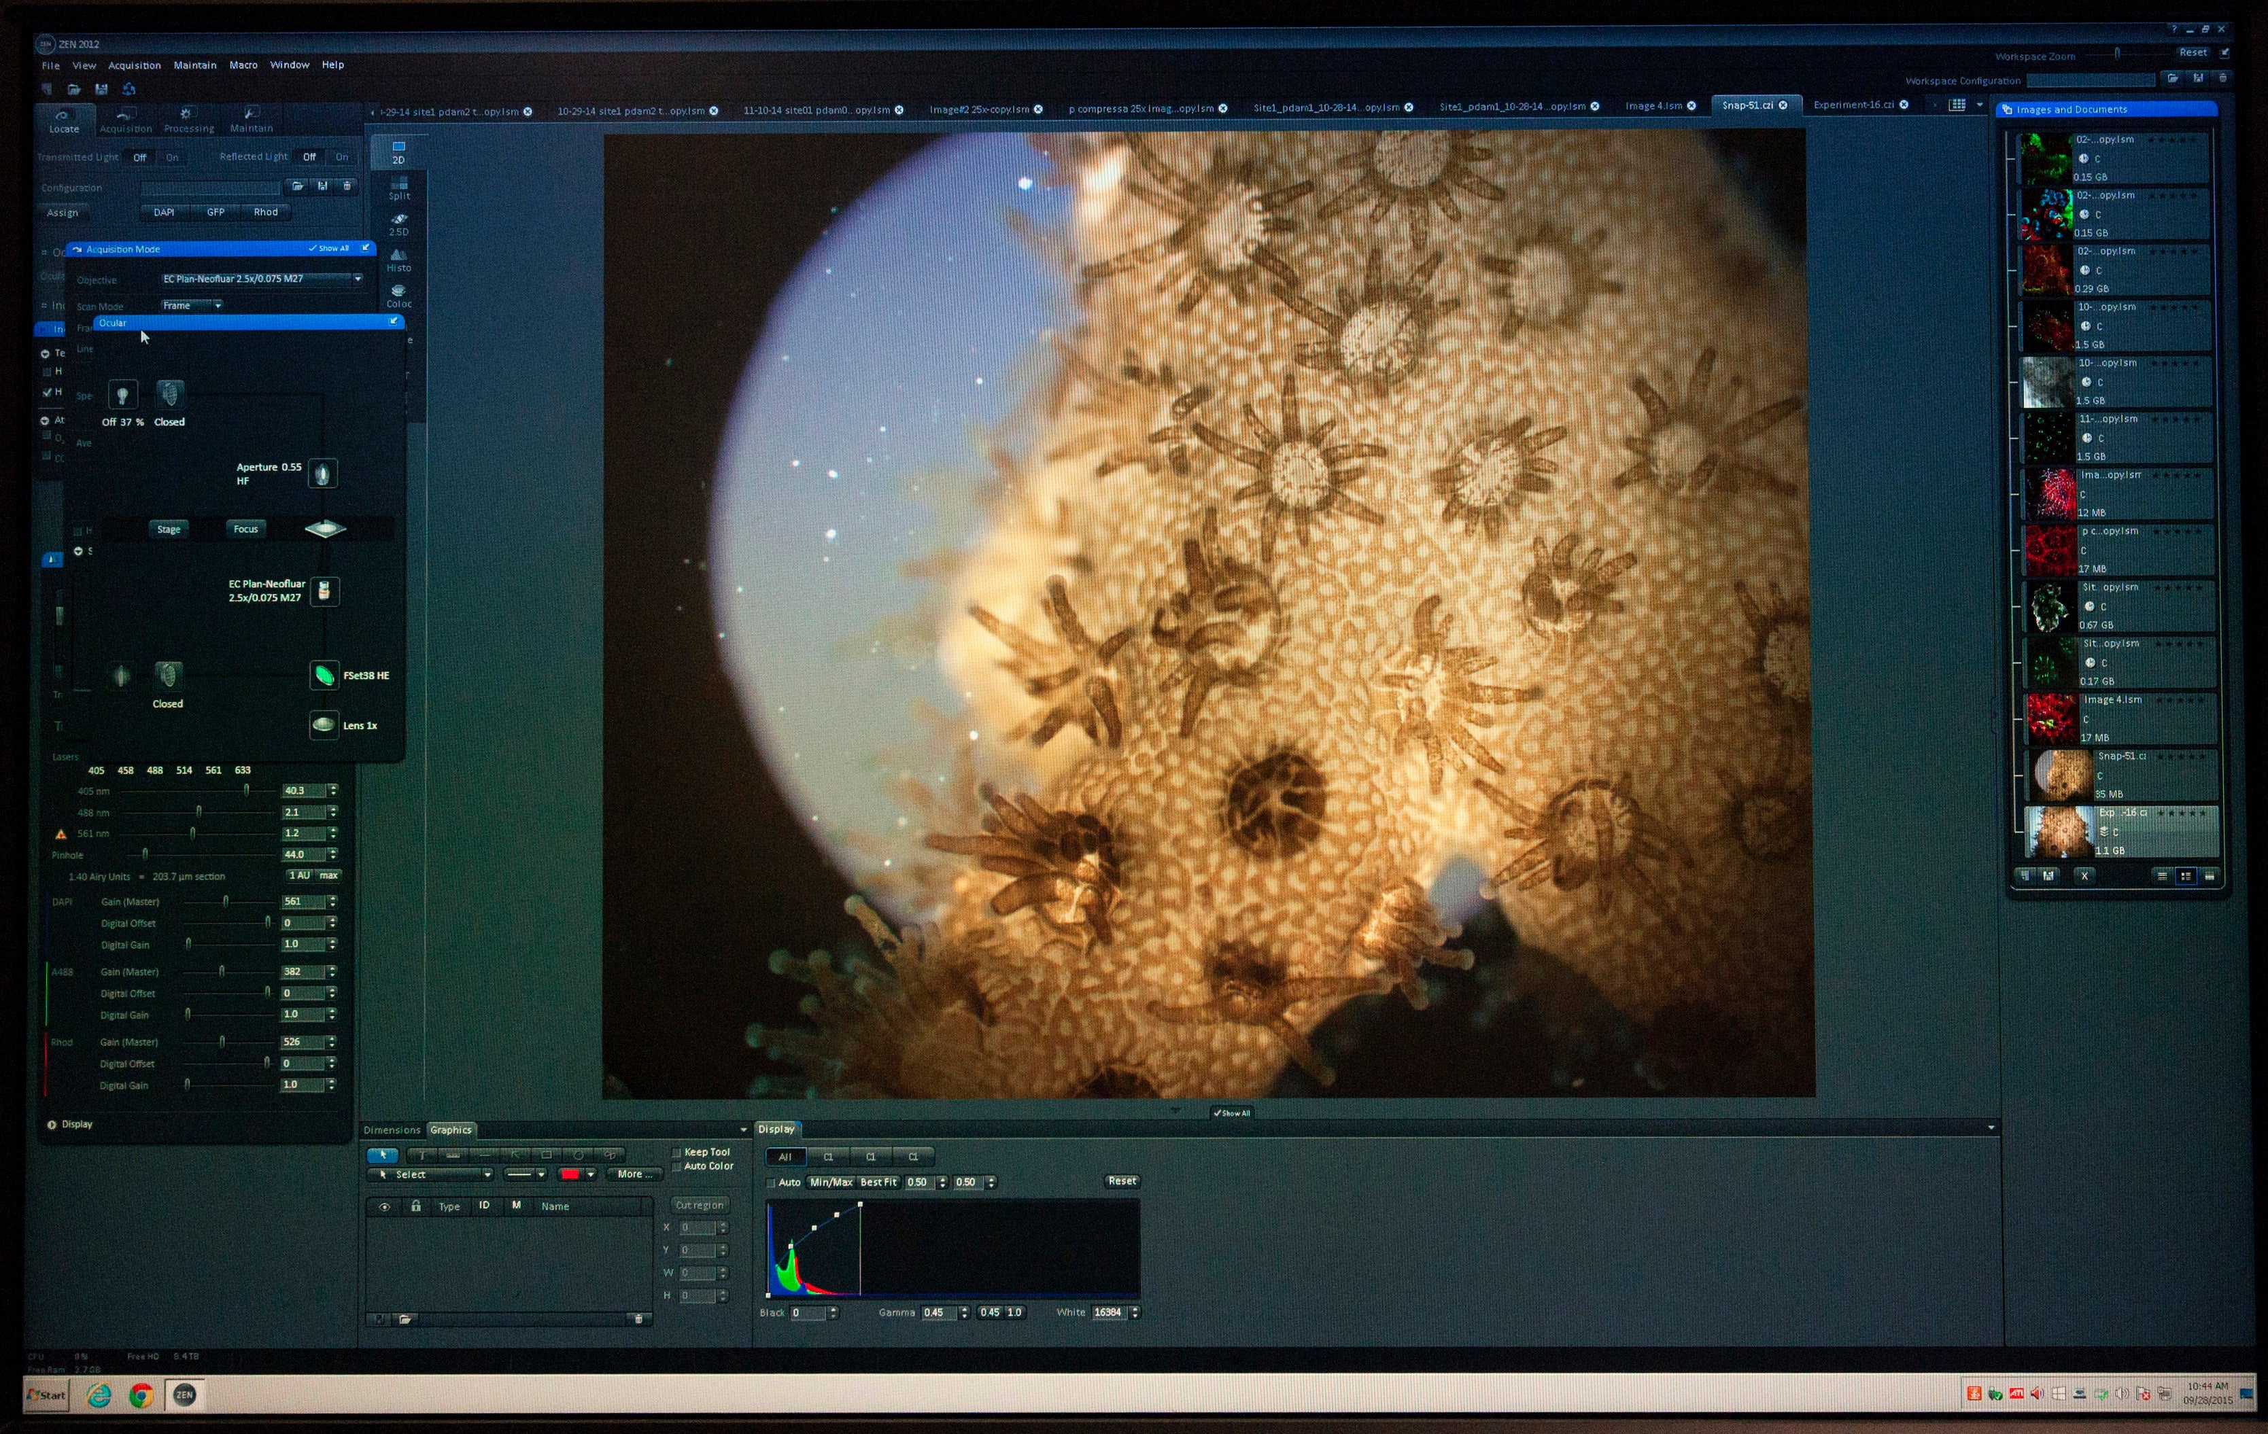Open the Acquisition menu
Viewport: 2268px width, 1434px height.
click(x=135, y=66)
